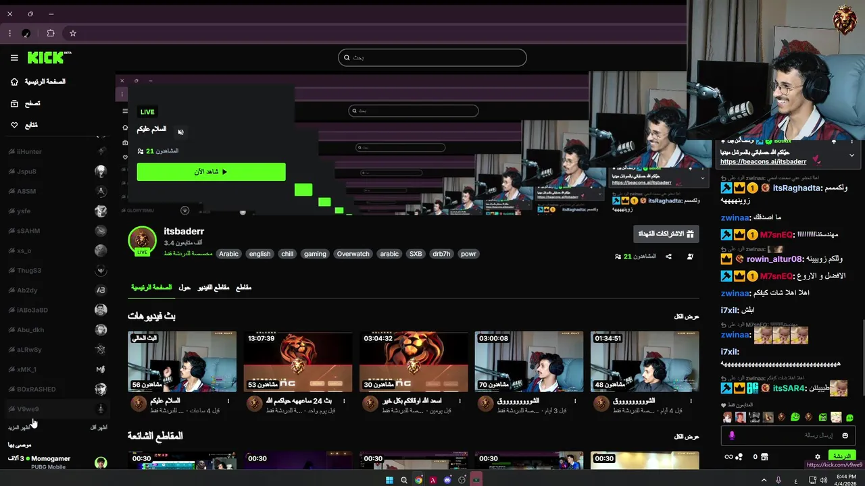View all stream videos
This screenshot has height=486, width=865.
(x=686, y=317)
